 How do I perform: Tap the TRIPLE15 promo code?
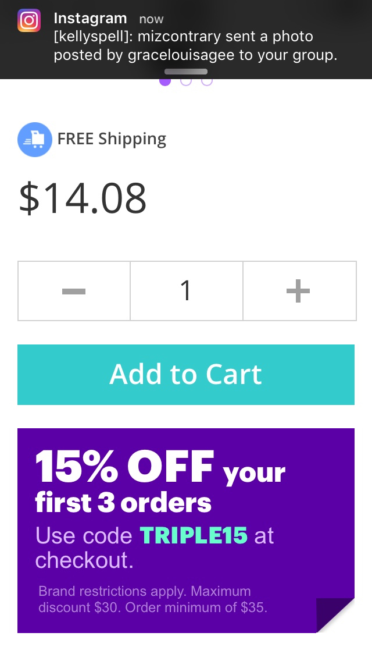194,536
